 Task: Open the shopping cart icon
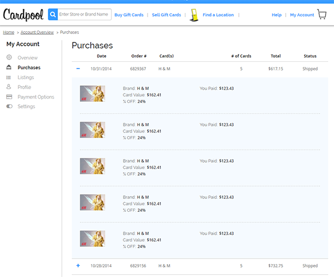pos(322,14)
